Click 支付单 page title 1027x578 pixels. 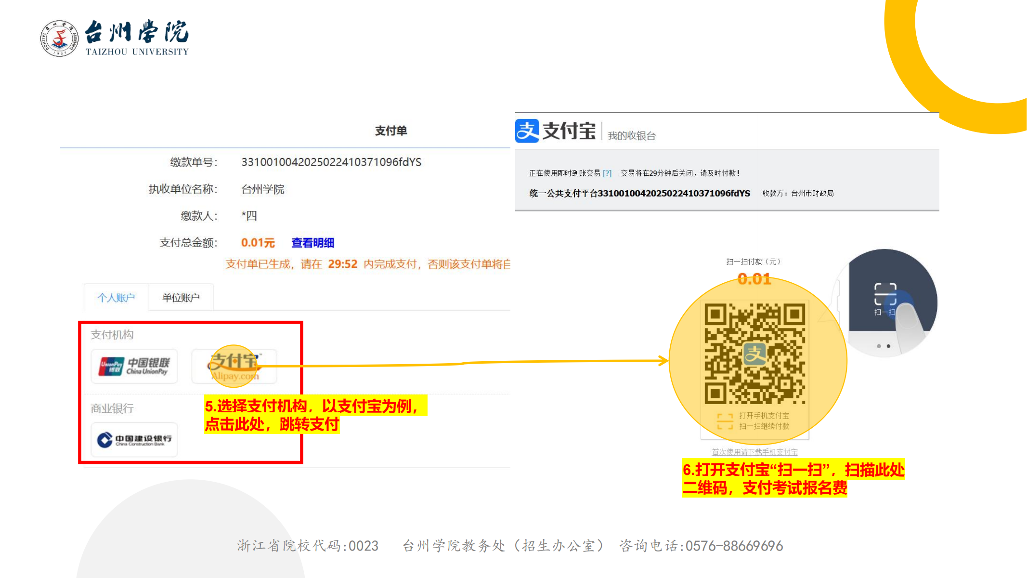(391, 131)
